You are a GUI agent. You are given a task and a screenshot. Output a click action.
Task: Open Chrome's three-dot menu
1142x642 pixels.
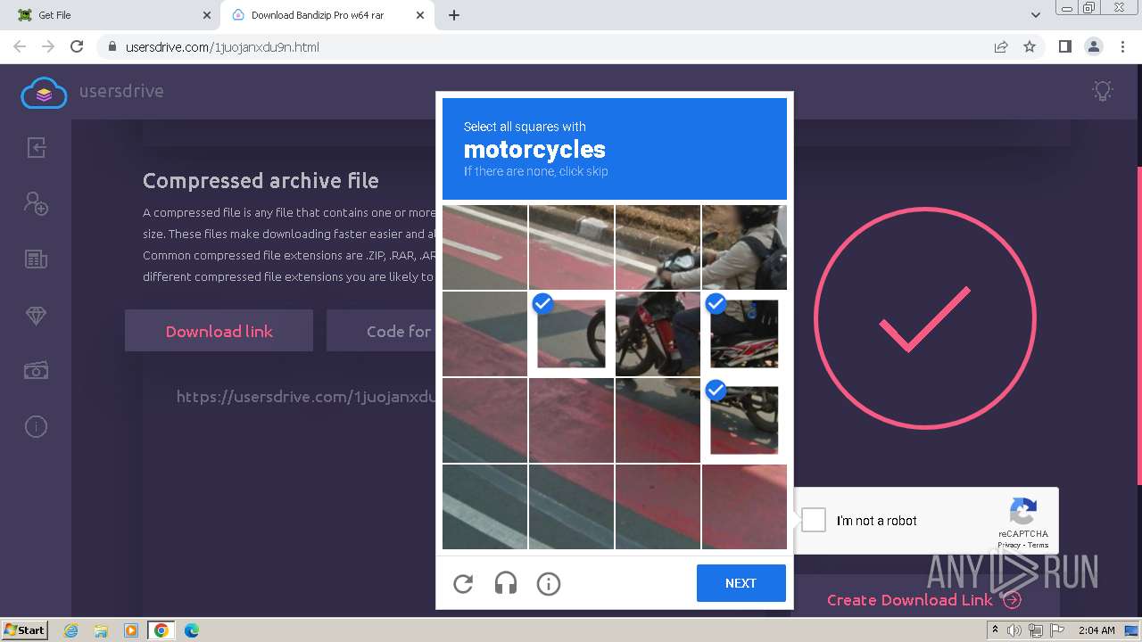(1121, 47)
